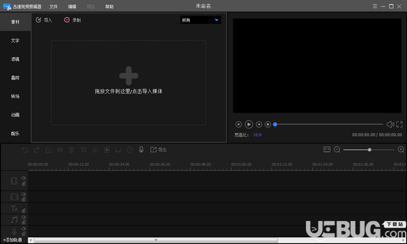Image resolution: width=407 pixels, height=244 pixels.
Task: Click the +添加轨道 add track button
Action: pyautogui.click(x=12, y=240)
